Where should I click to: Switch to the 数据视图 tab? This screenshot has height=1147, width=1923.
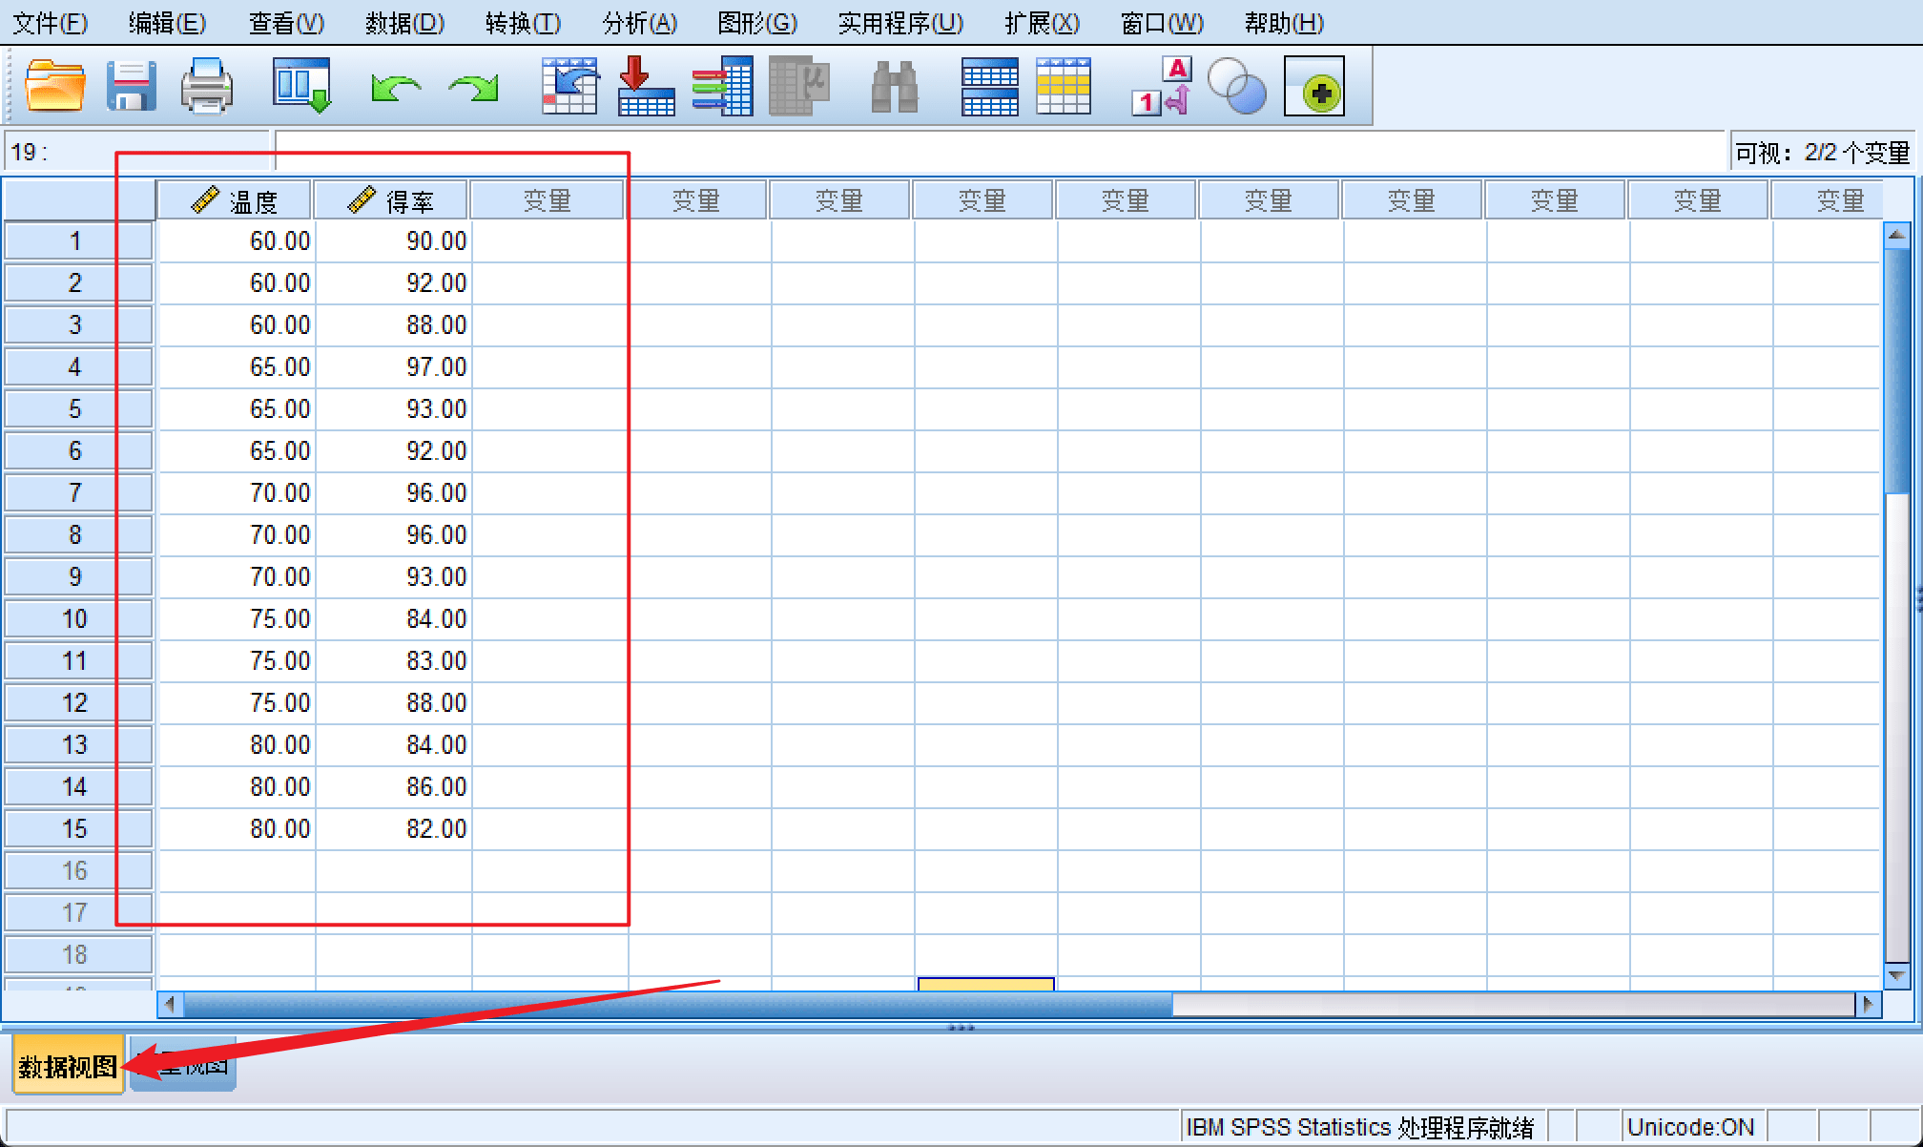point(68,1066)
